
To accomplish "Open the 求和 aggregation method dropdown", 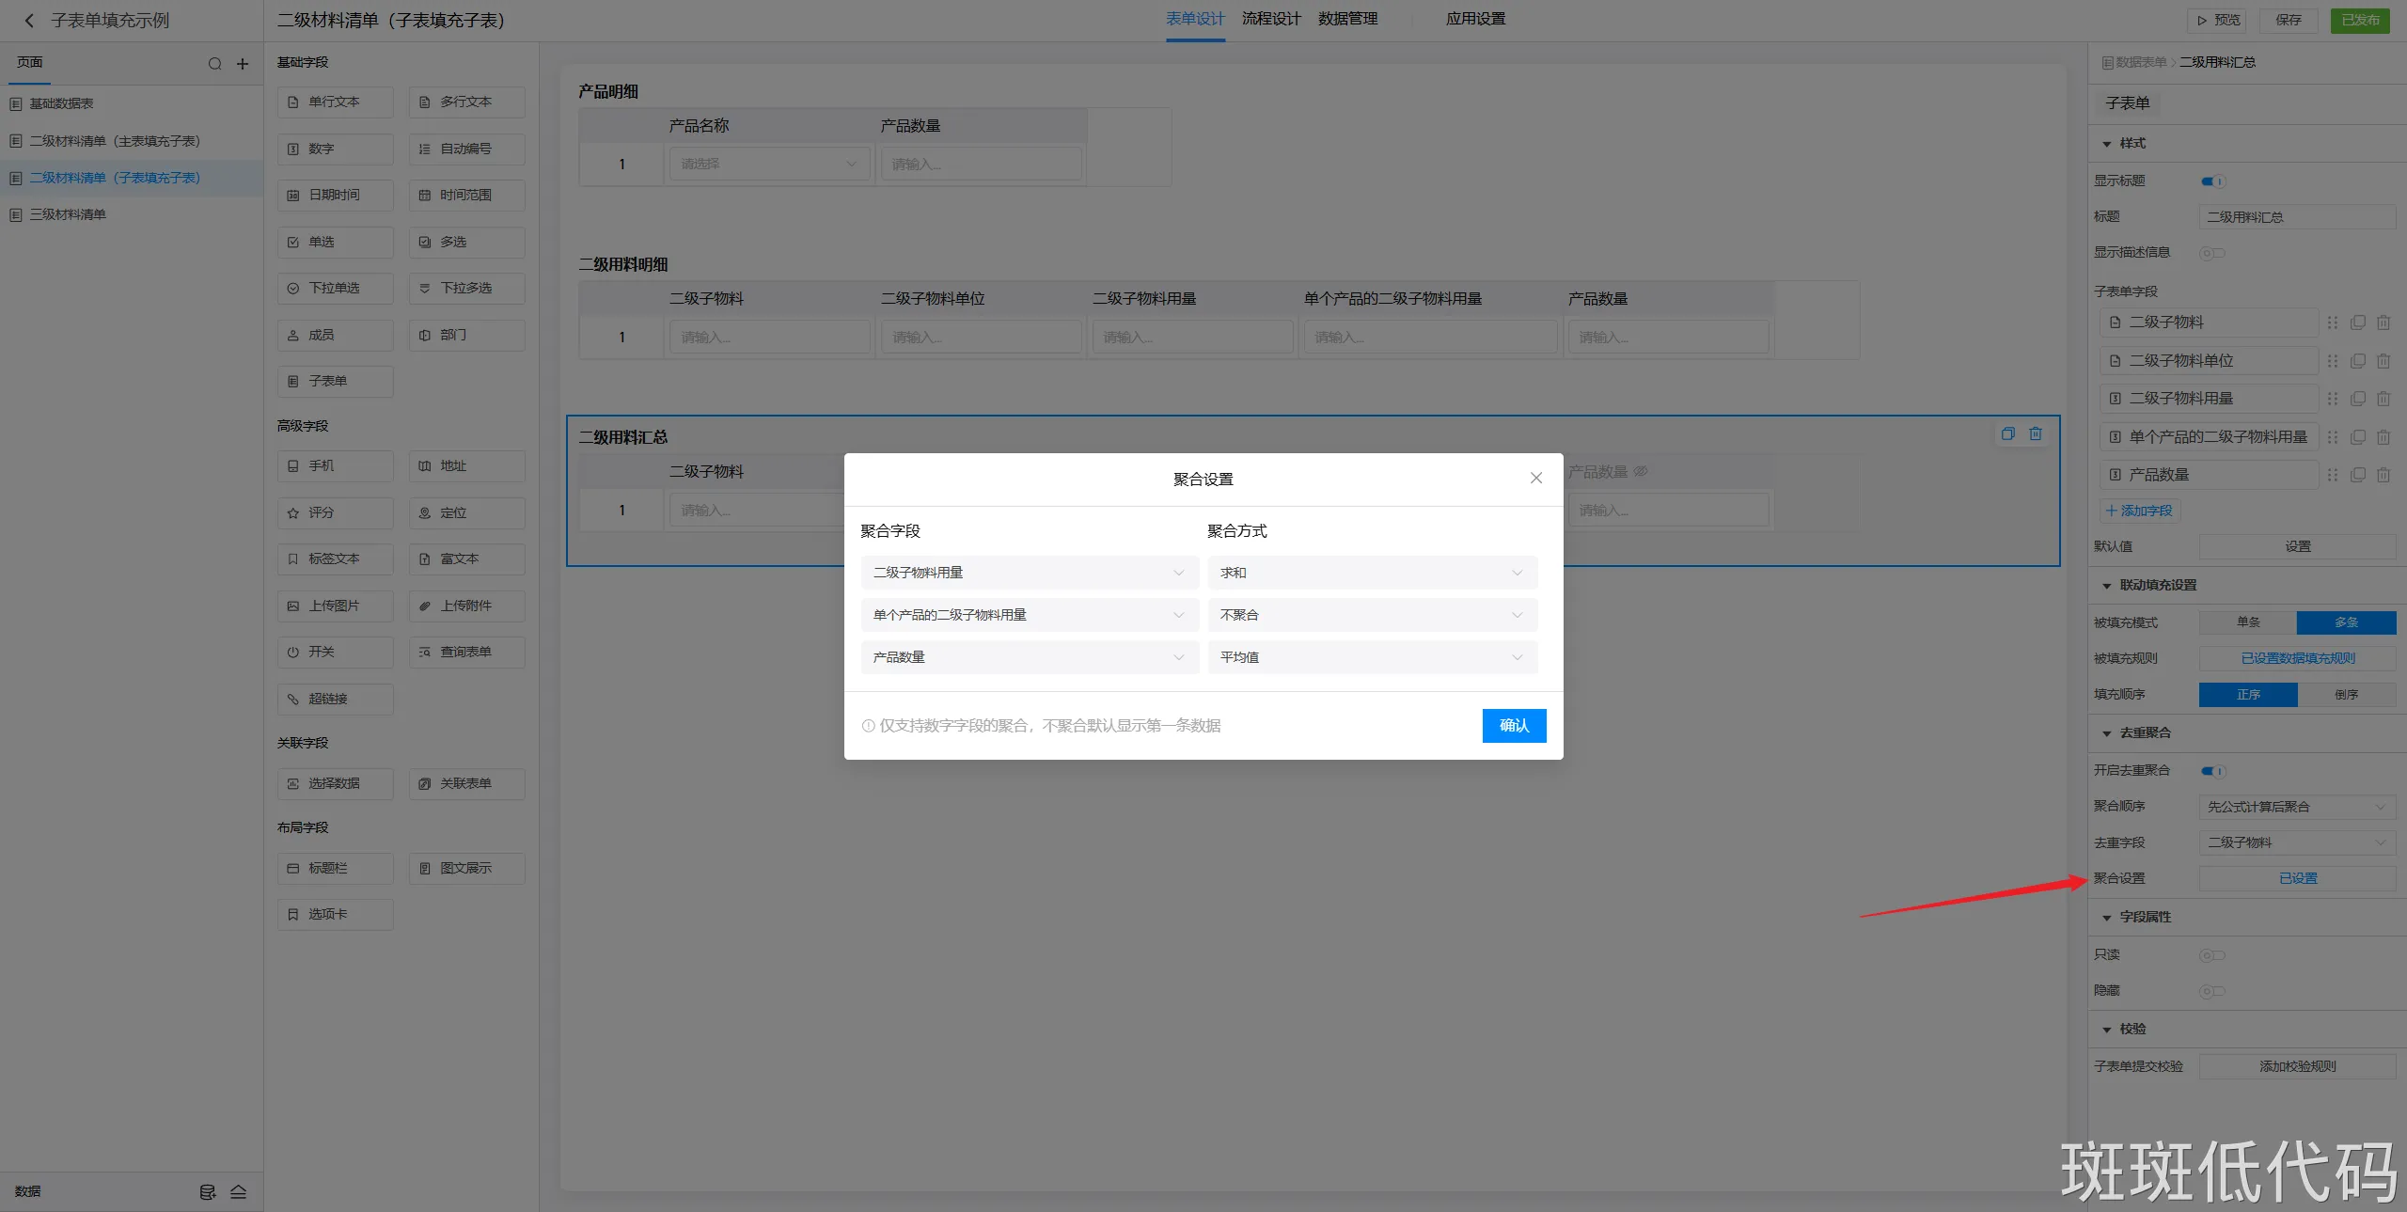I will click(x=1372, y=573).
